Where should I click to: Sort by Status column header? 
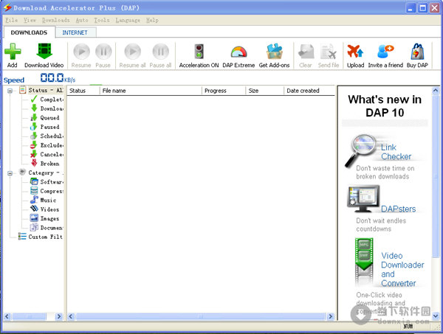(83, 91)
